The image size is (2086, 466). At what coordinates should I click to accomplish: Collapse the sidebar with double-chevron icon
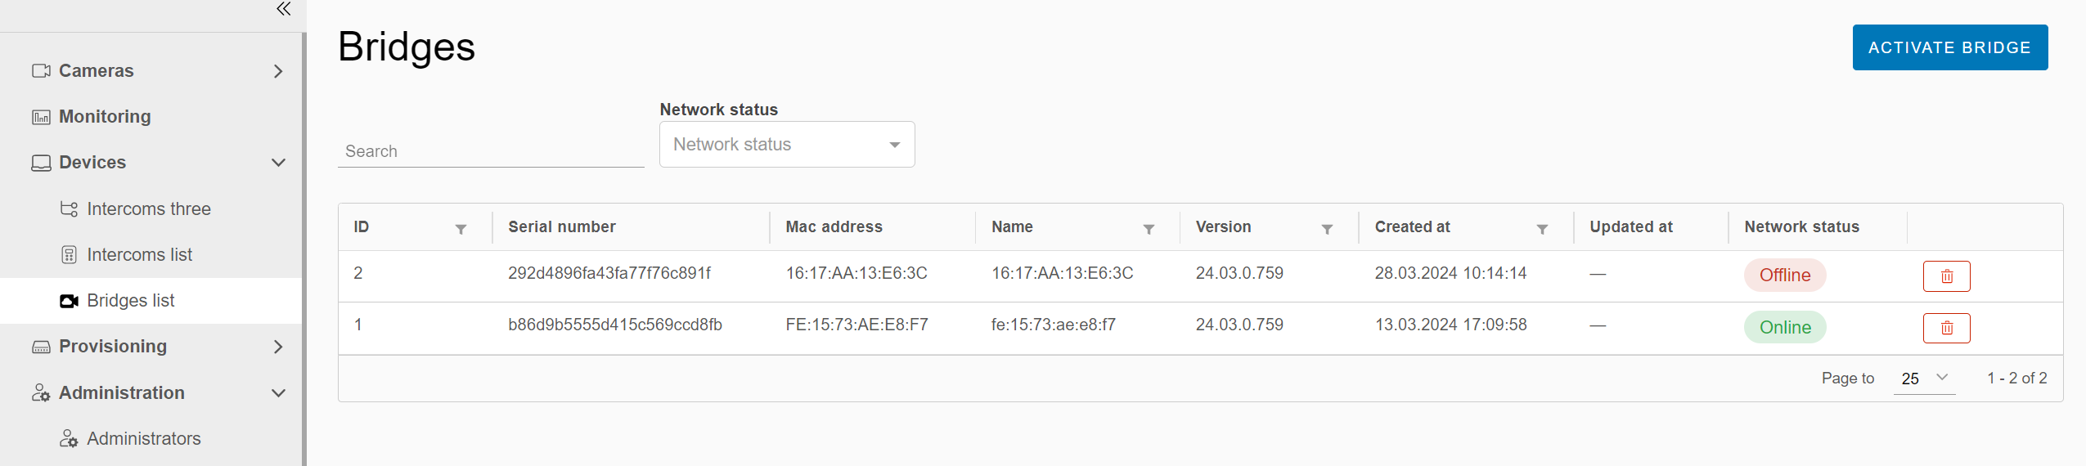[x=283, y=9]
